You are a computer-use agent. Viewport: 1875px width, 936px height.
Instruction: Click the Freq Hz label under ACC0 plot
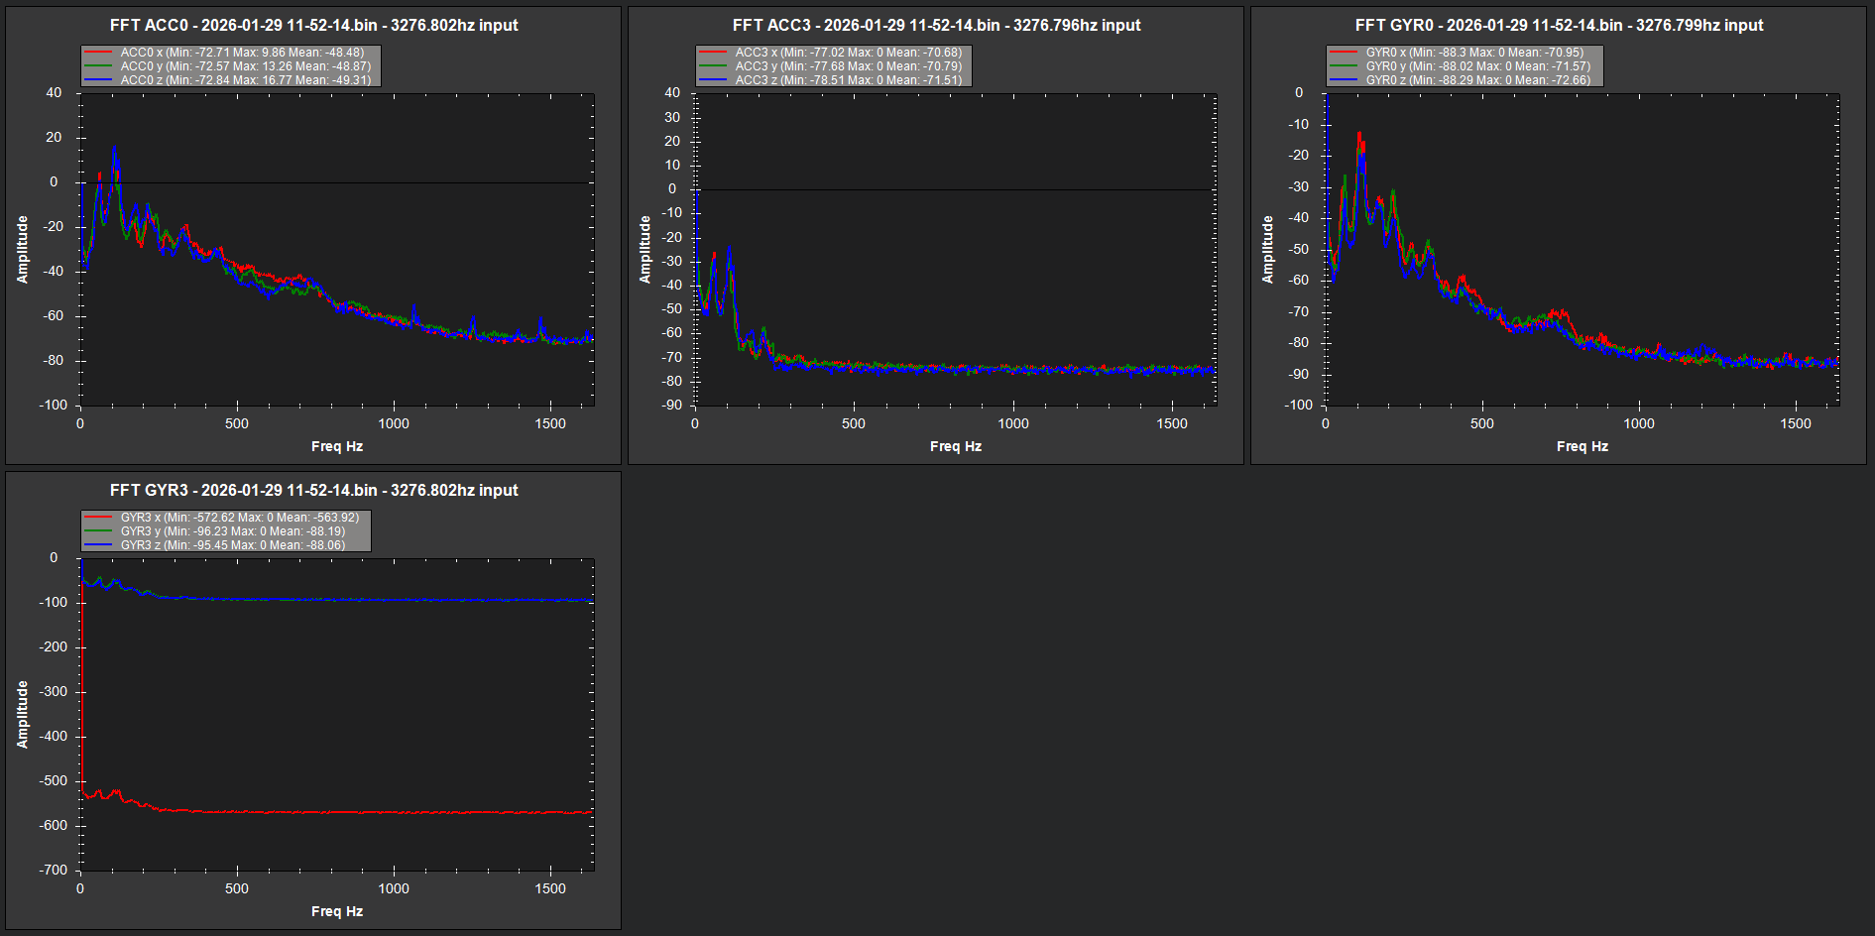point(337,446)
